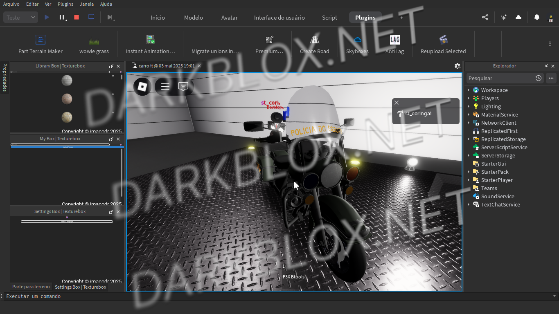The image size is (559, 314).
Task: Click the cloud save icon
Action: (x=518, y=17)
